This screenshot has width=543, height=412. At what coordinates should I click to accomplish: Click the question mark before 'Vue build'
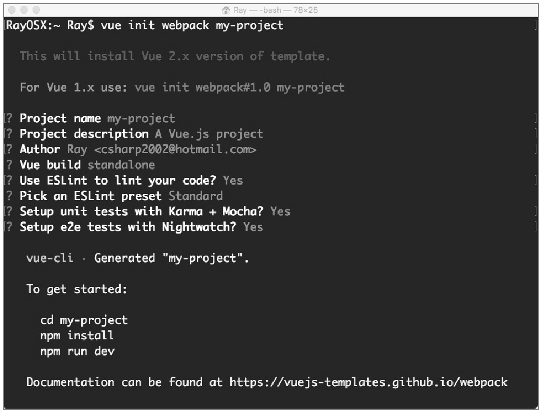(x=9, y=165)
